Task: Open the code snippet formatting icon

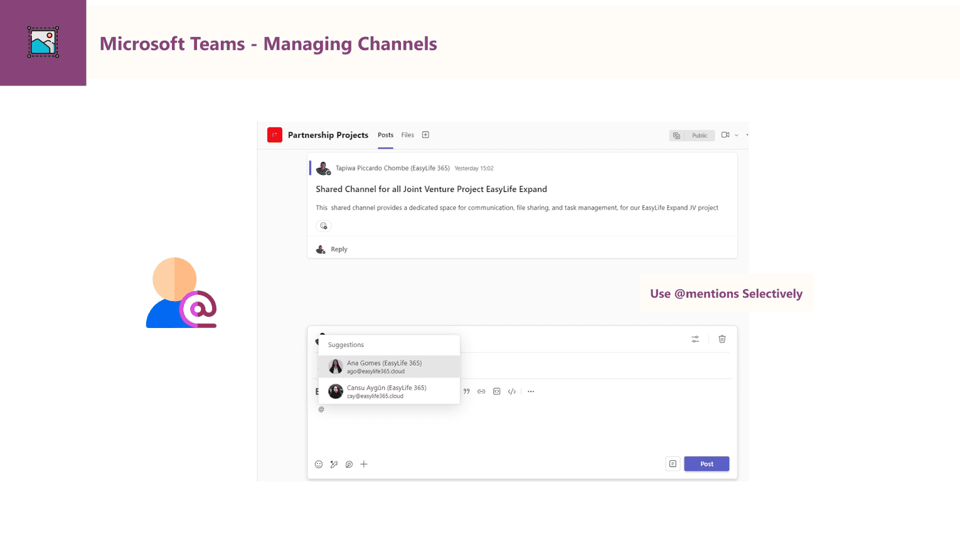Action: [511, 391]
